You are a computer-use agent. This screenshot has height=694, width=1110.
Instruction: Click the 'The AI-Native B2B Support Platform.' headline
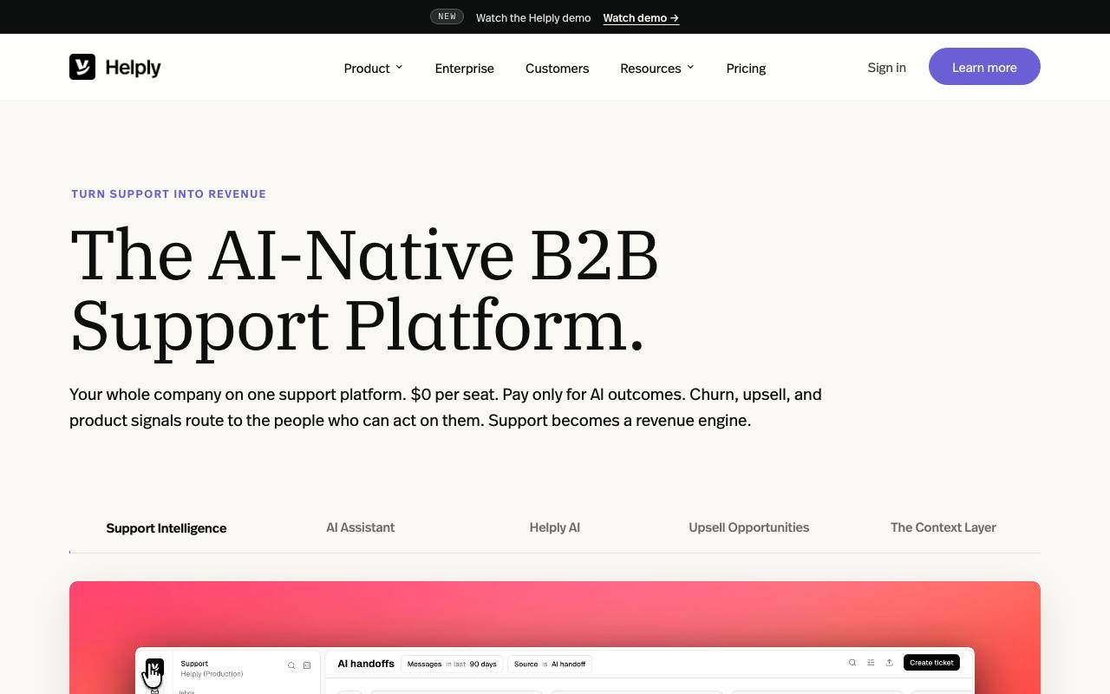coord(364,290)
